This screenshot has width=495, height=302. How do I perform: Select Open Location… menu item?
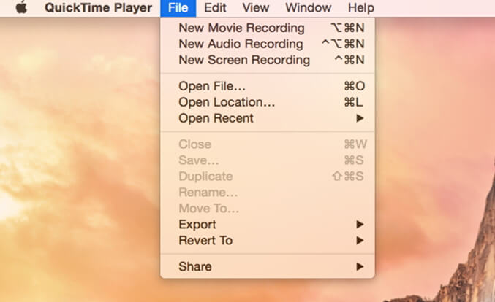tap(268, 102)
